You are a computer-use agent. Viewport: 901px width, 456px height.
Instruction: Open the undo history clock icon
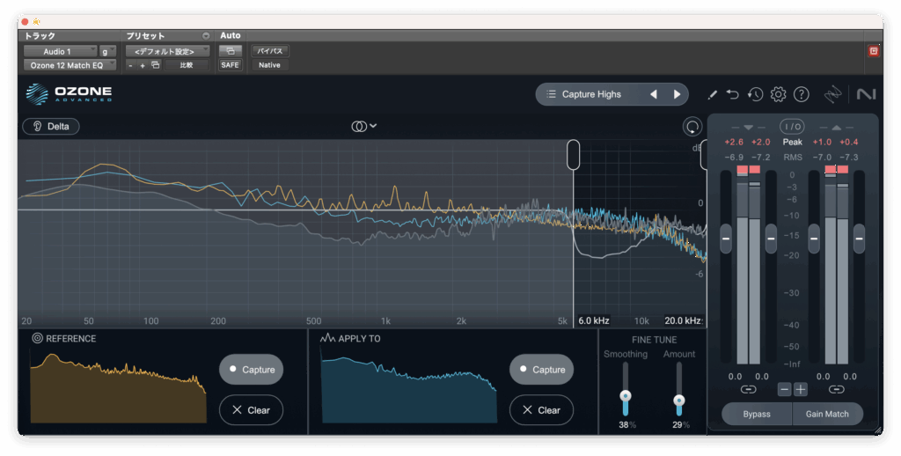(756, 94)
